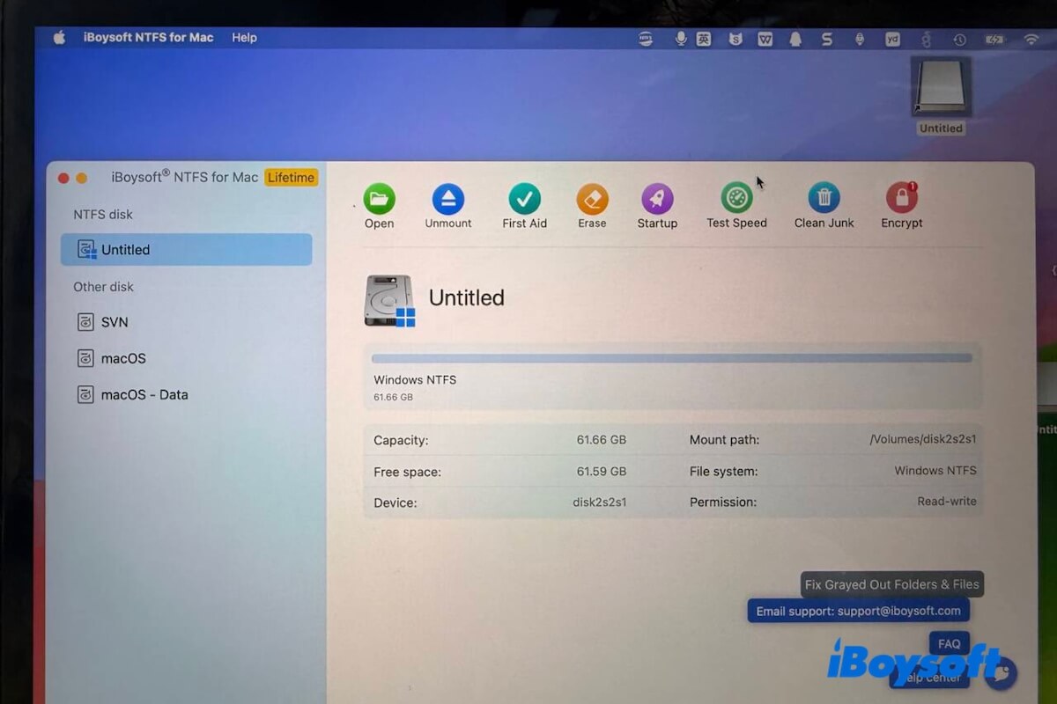Click the large Untitled hard drive icon

coord(389,301)
